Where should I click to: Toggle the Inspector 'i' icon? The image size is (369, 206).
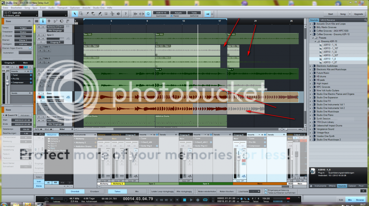[43, 21]
